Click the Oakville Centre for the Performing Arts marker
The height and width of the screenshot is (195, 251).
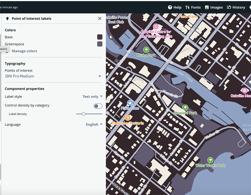[156, 26]
